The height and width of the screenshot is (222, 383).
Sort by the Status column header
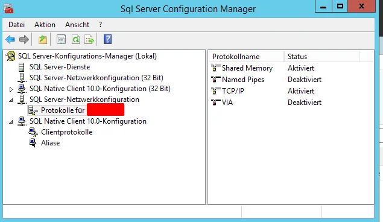(x=321, y=57)
